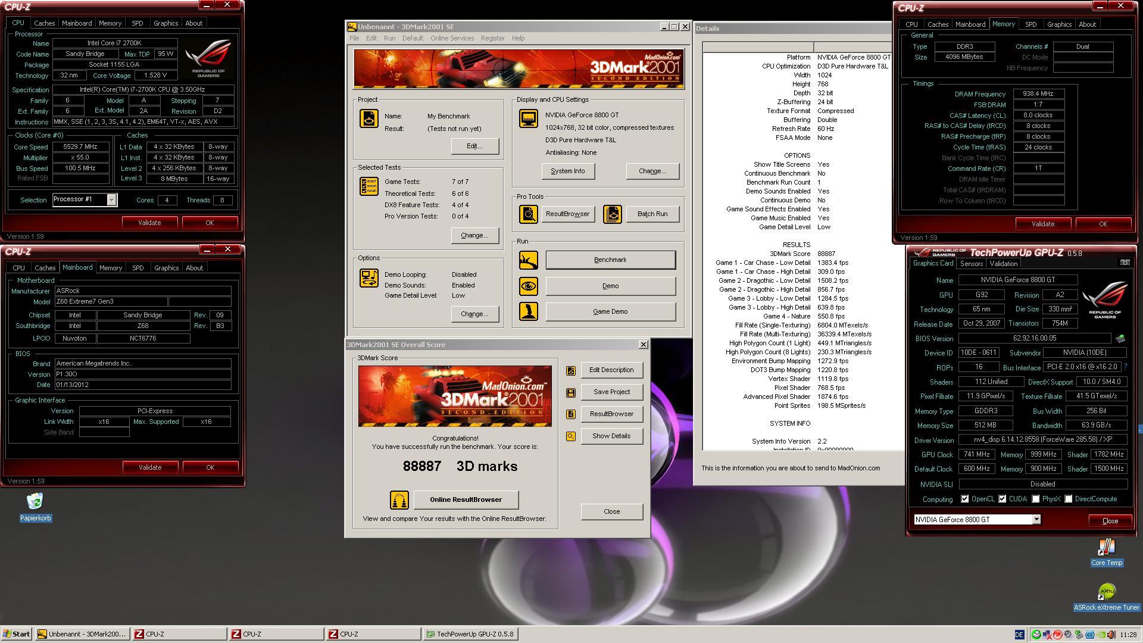This screenshot has width=1143, height=643.
Task: Switch to Validation tab in GPU-Z
Action: click(1003, 264)
